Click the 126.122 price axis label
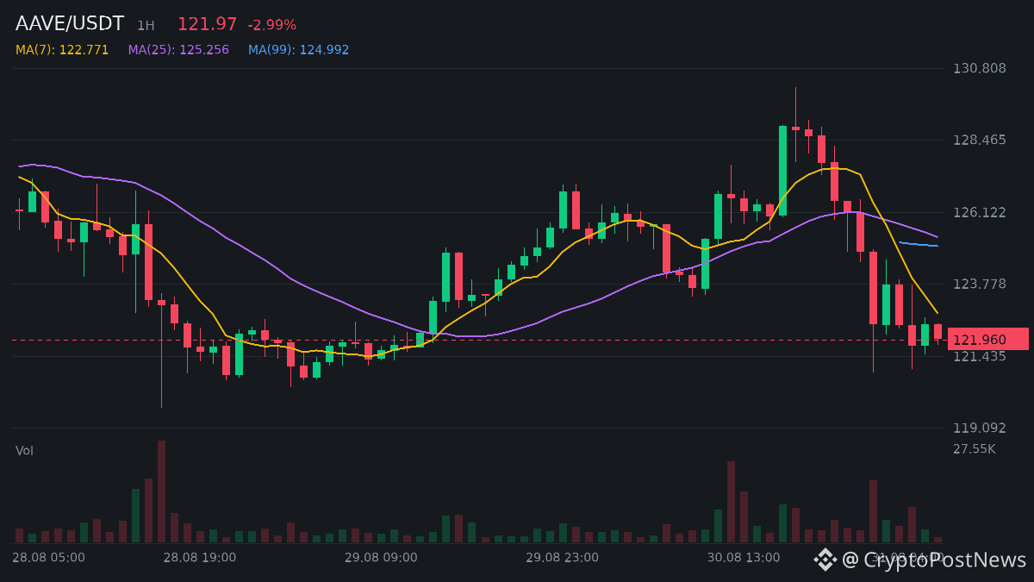 (980, 212)
